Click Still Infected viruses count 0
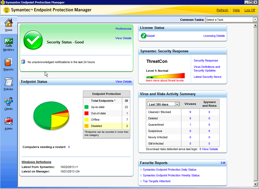259x189 pixels. tap(190, 144)
